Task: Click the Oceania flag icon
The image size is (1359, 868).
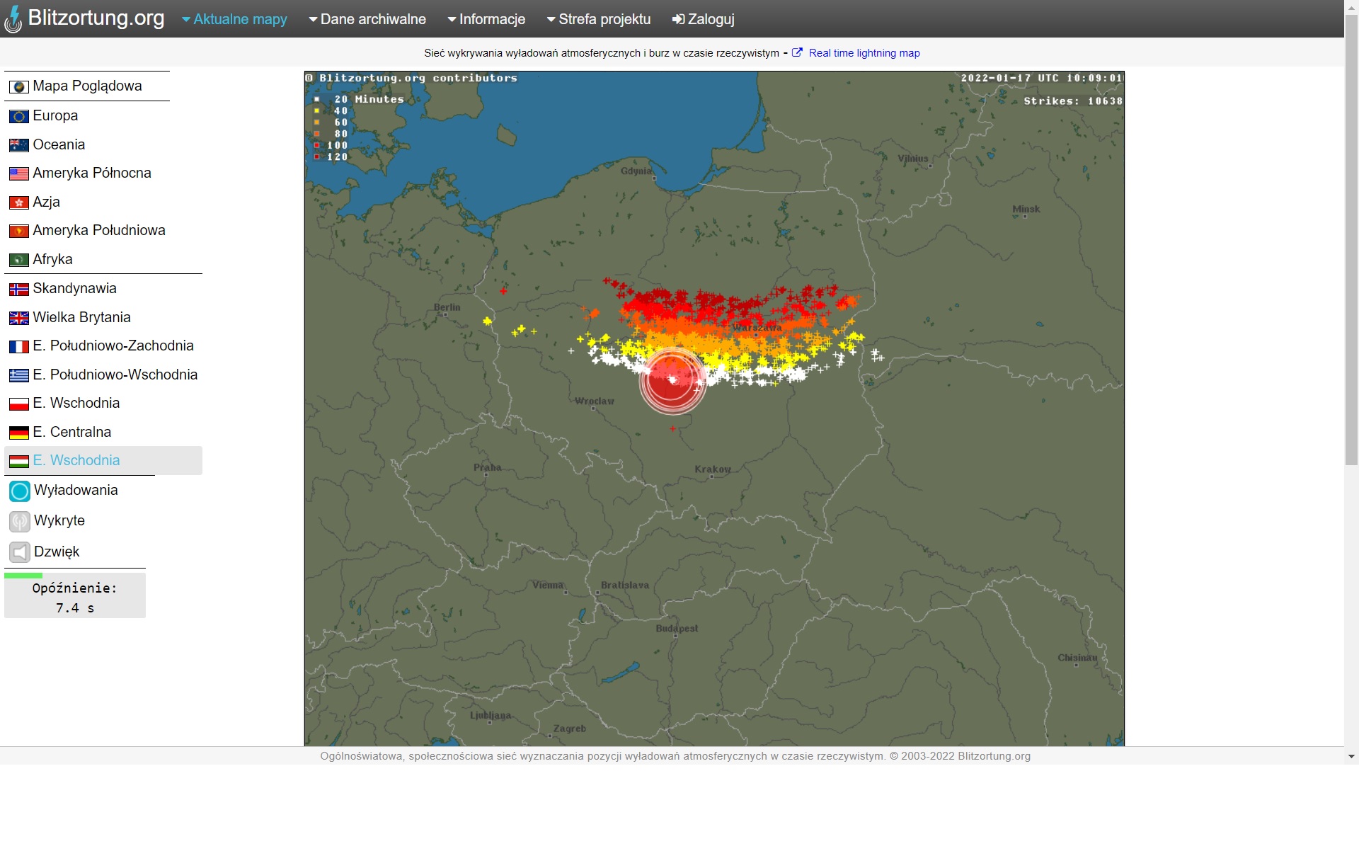Action: click(x=19, y=145)
